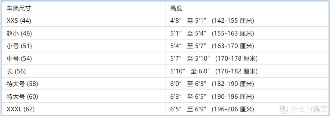
Task: Click the 163-170 厘米 height cell
Action: (247, 46)
